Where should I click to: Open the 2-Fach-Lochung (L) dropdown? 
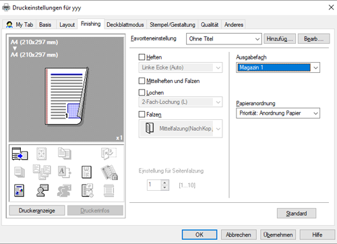181,102
